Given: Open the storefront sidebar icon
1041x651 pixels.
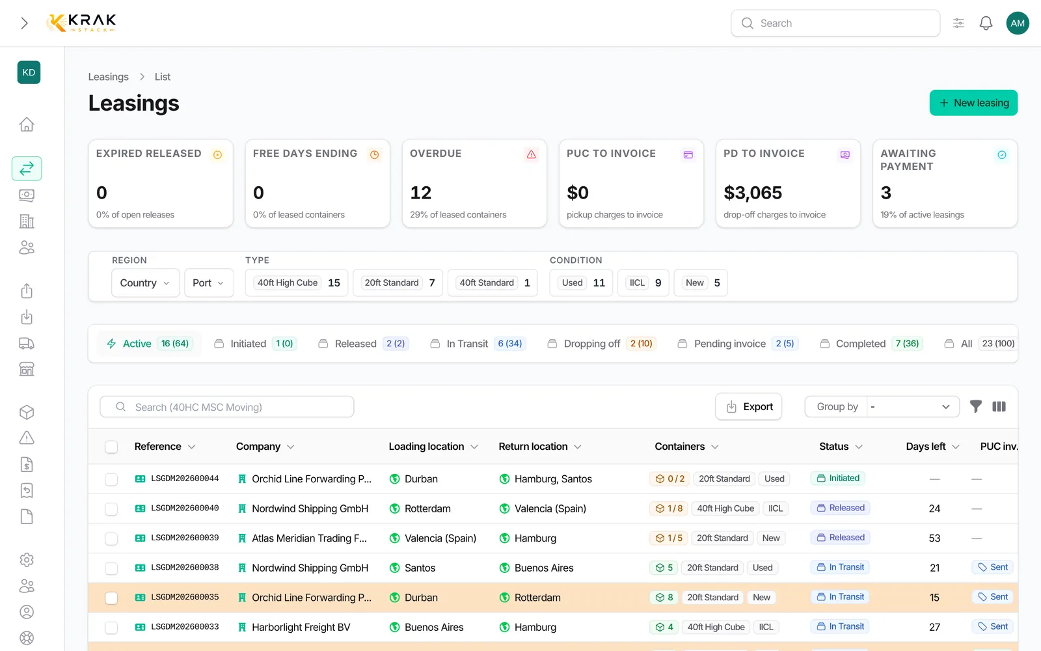Looking at the screenshot, I should point(27,369).
